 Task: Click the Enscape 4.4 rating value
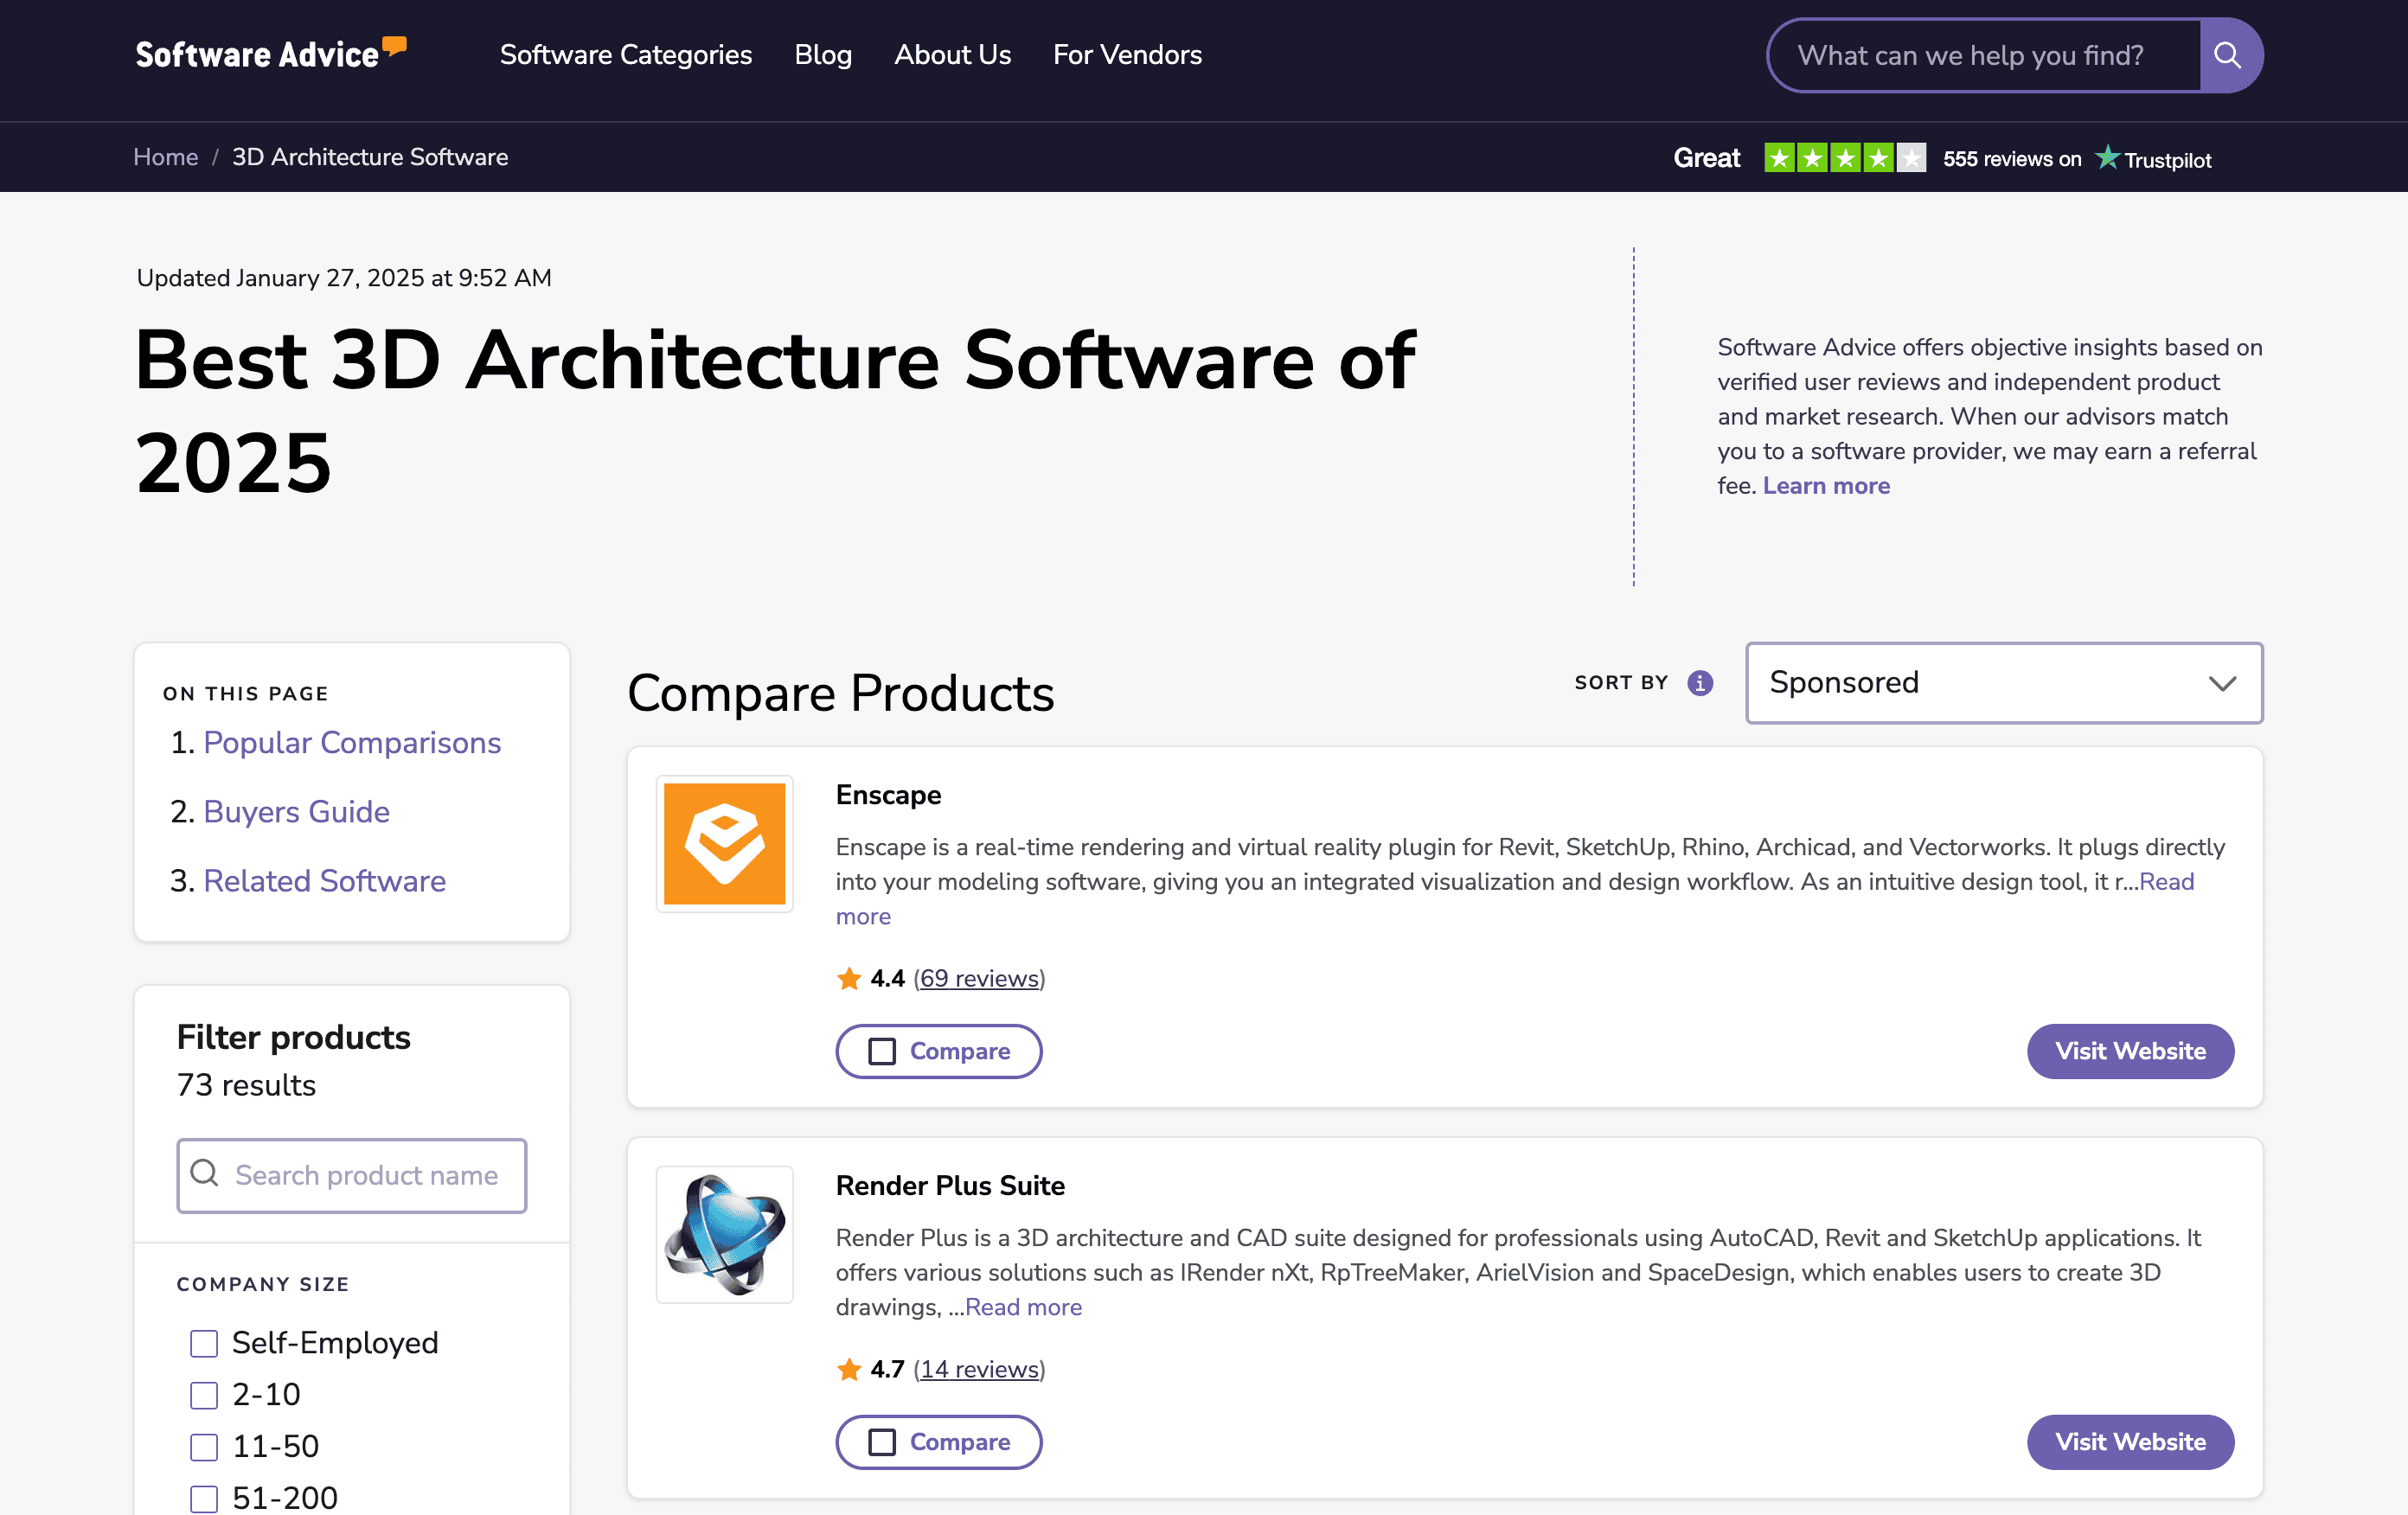point(887,978)
